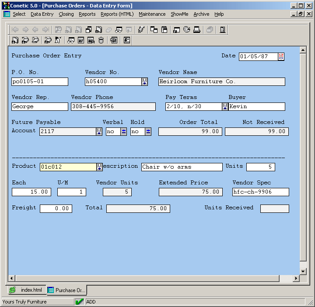Screen dimensions: 315x307
Task: Toggle the Verbal yes/no spinner
Action: 124,131
